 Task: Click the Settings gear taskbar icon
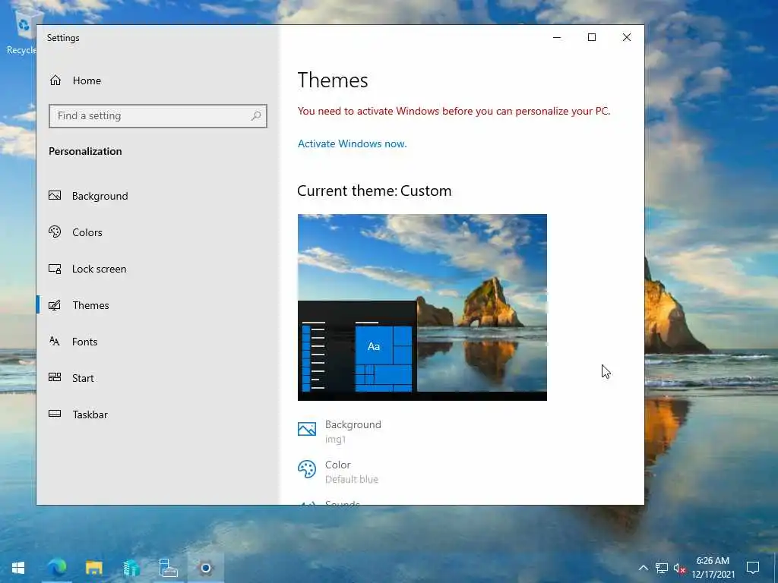click(205, 568)
